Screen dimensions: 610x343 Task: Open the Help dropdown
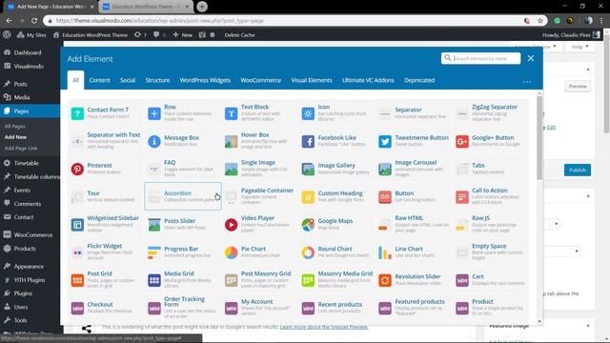[x=579, y=47]
